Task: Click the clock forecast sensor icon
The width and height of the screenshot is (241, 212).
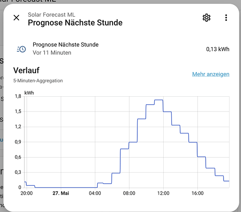Action: point(21,49)
